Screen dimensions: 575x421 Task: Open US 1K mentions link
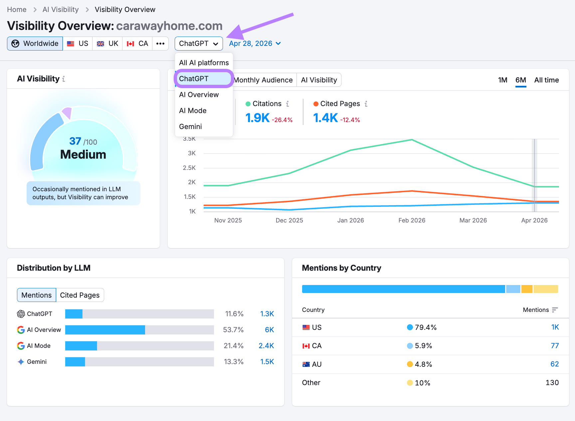pos(555,328)
